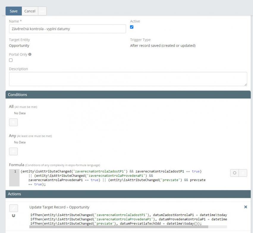Focus the Description text area

128,79
